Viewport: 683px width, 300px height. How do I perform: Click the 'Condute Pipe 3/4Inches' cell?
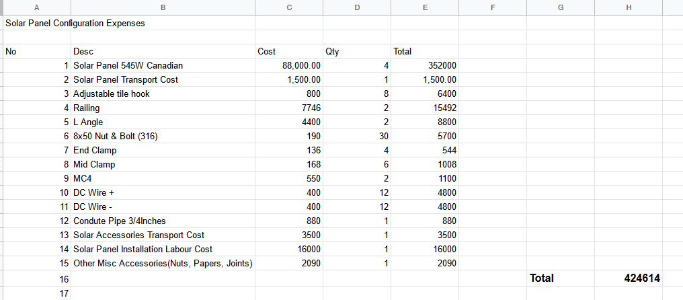pyautogui.click(x=163, y=221)
